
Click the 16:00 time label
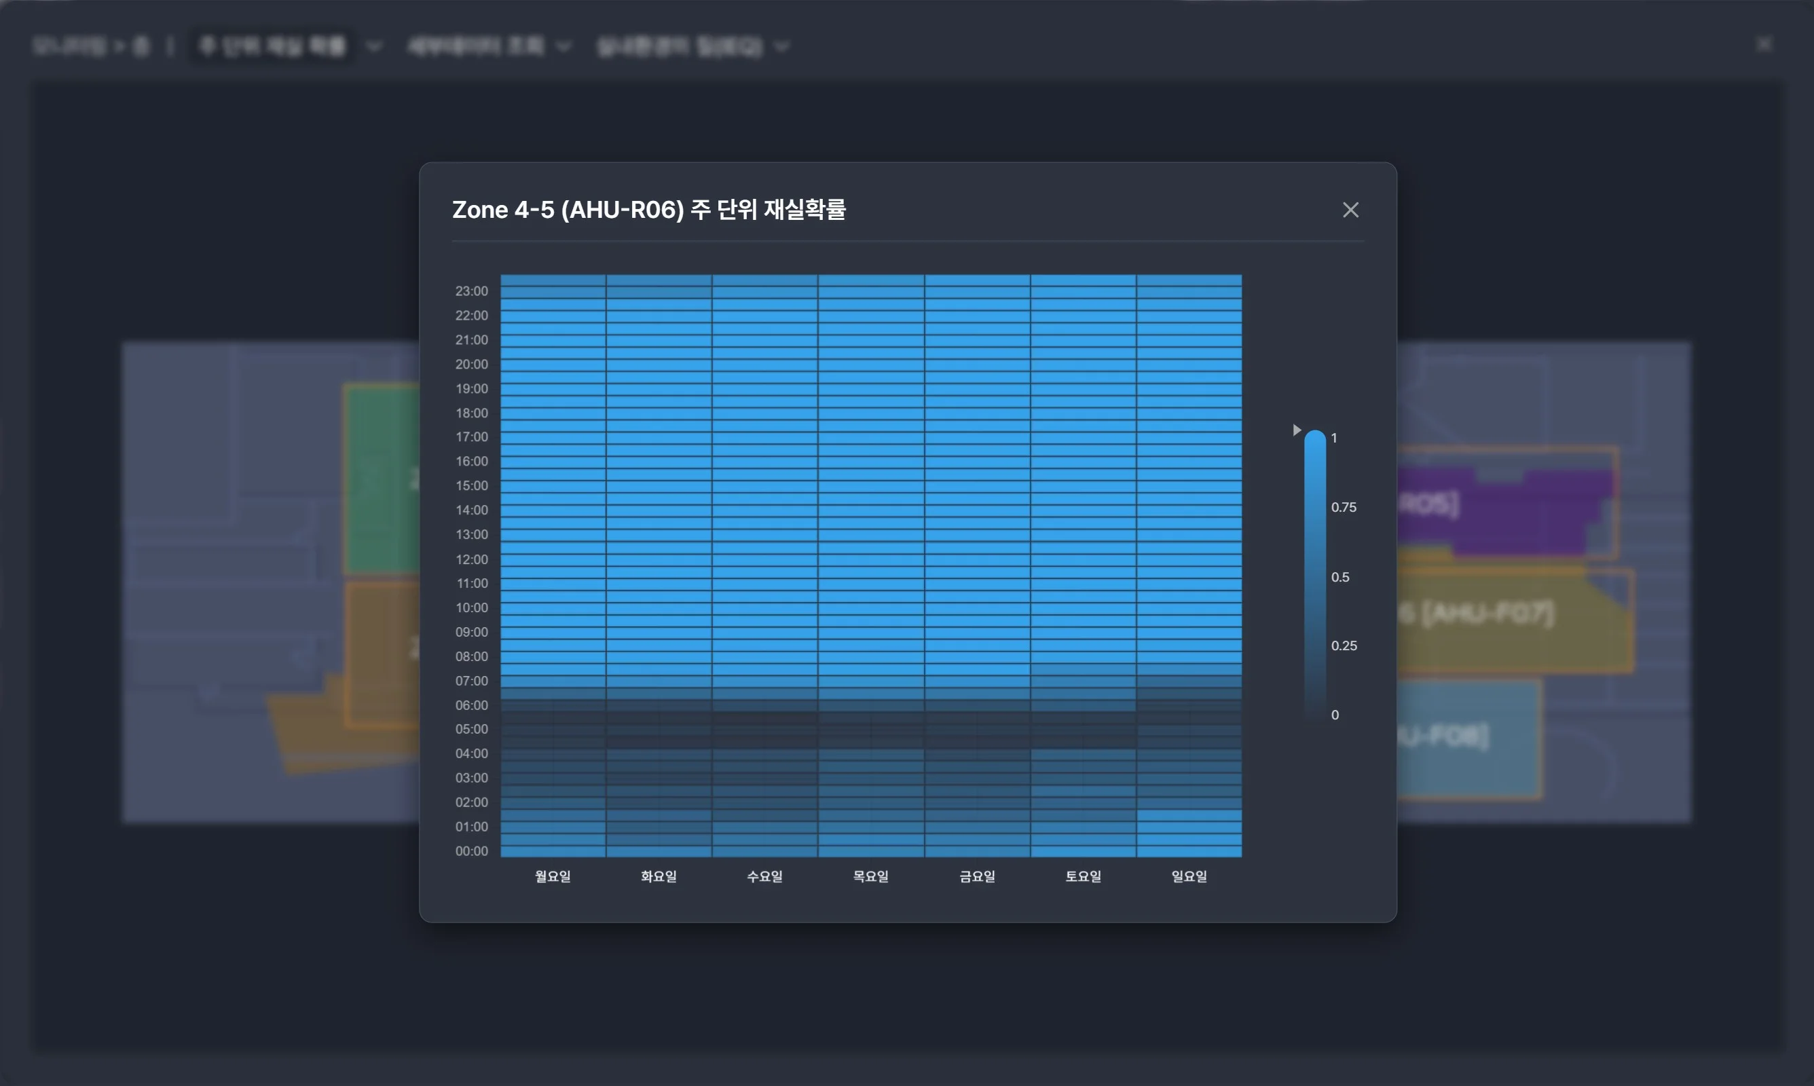coord(471,461)
